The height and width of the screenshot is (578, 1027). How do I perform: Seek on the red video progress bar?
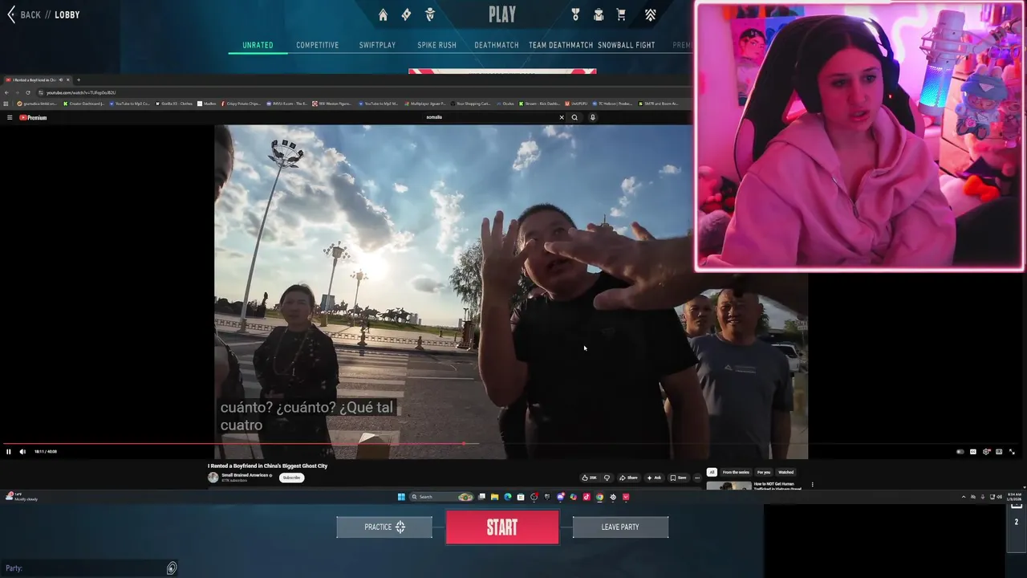coord(233,443)
